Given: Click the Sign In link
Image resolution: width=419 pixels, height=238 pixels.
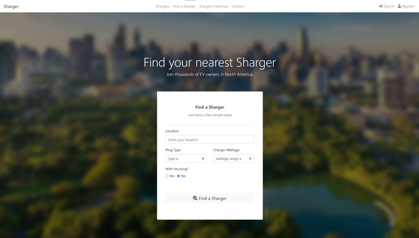Looking at the screenshot, I should click(386, 6).
